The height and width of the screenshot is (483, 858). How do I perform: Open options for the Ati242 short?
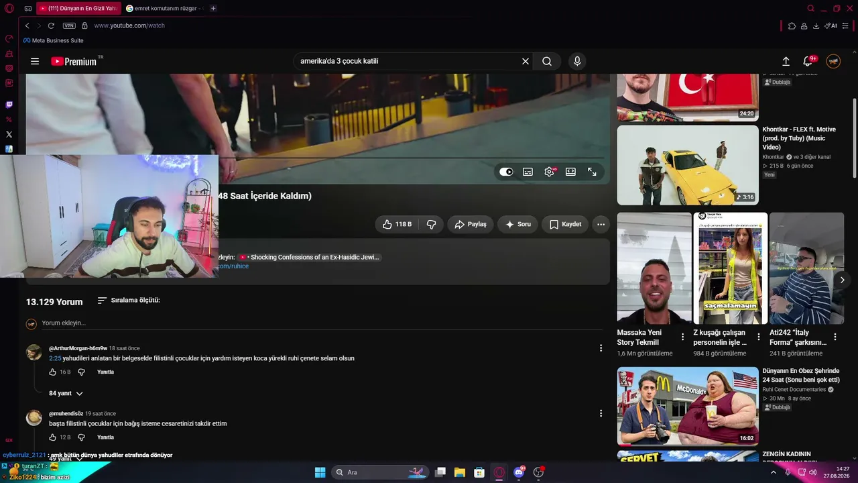[835, 337]
